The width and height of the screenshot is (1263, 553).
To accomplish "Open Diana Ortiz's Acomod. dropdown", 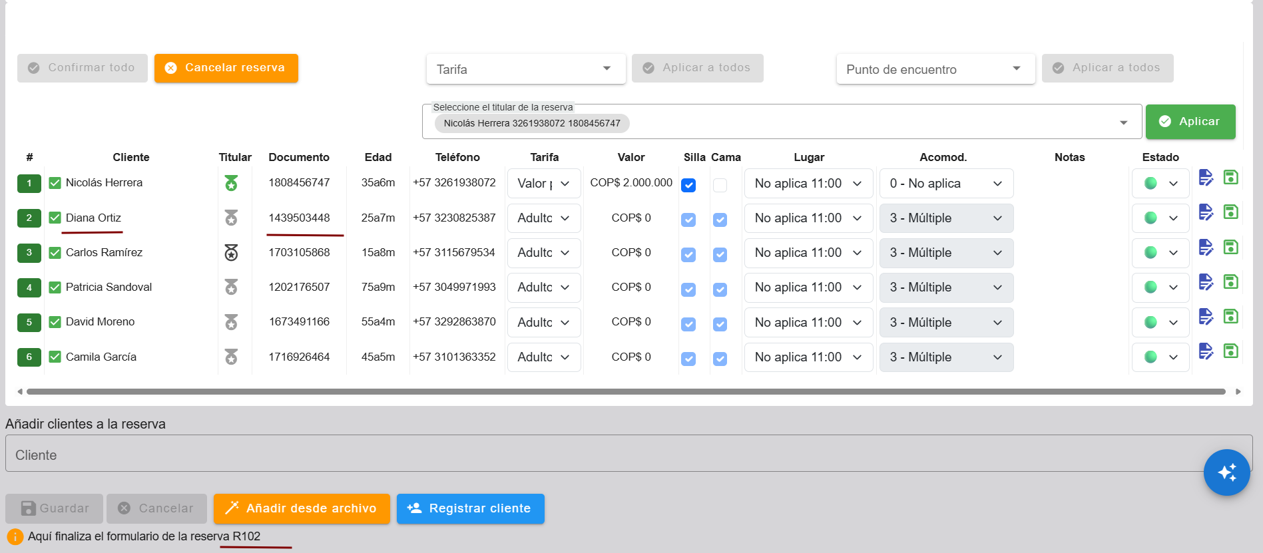I will click(945, 218).
